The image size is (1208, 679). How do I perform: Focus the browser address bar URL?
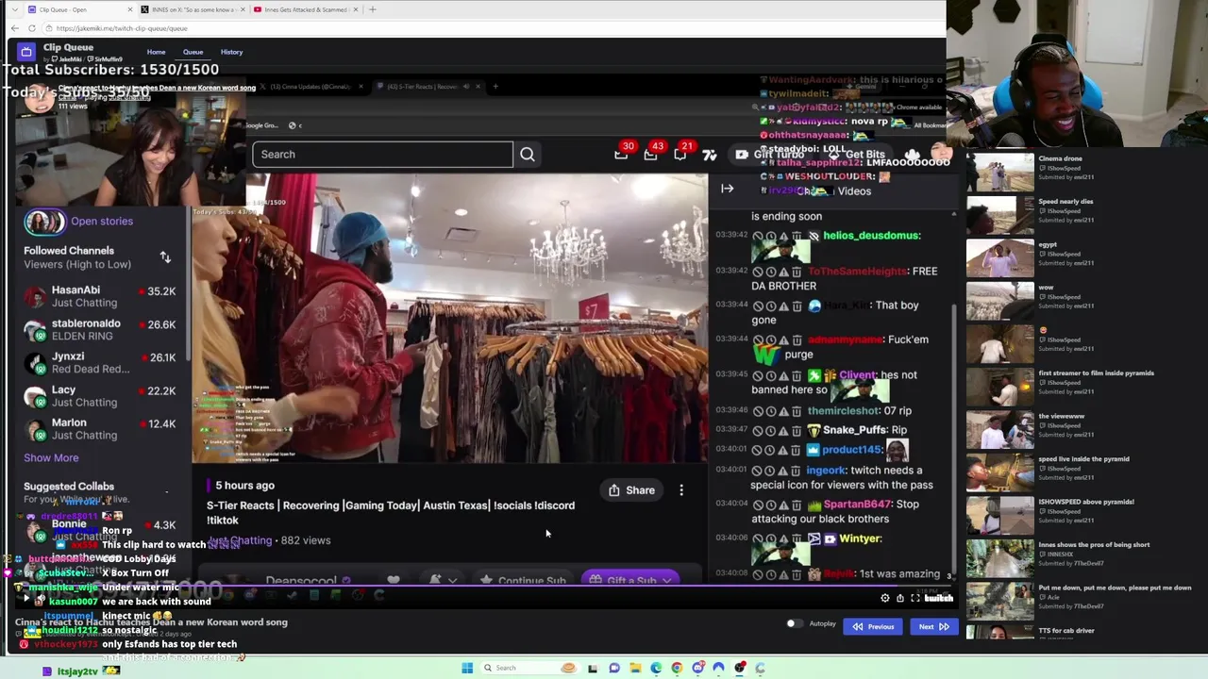[x=122, y=28]
